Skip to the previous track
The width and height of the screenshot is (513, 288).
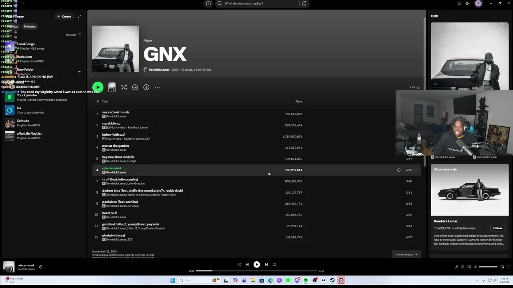click(x=247, y=264)
